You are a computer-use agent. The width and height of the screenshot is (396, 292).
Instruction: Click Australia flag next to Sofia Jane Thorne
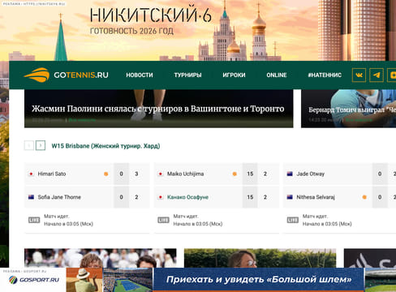(x=31, y=197)
